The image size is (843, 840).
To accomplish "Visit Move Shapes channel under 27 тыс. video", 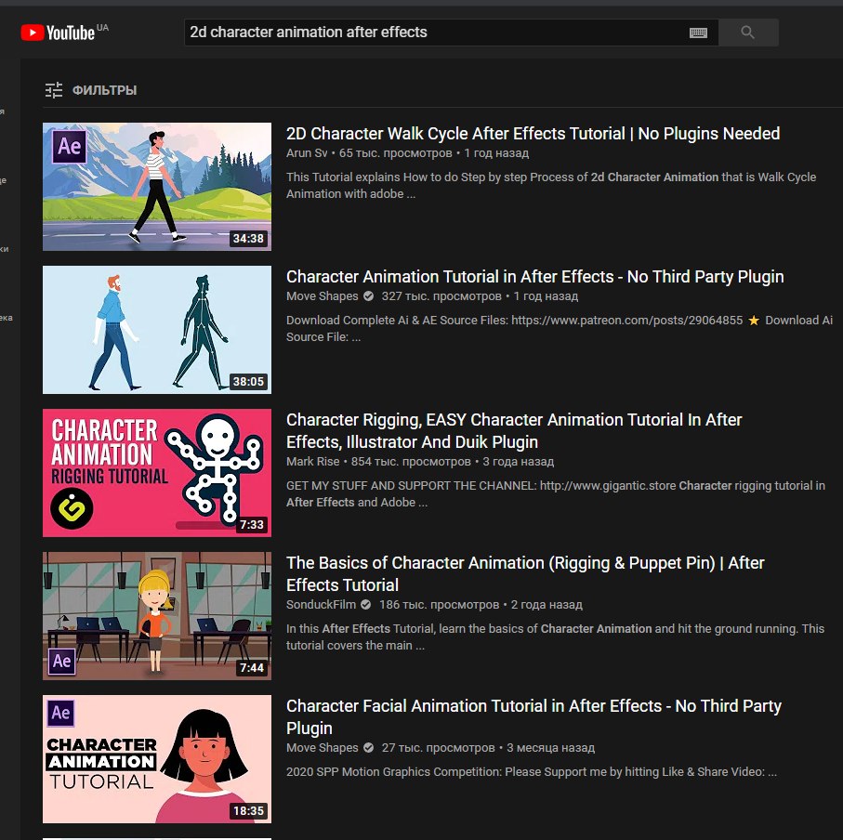I will pos(322,748).
